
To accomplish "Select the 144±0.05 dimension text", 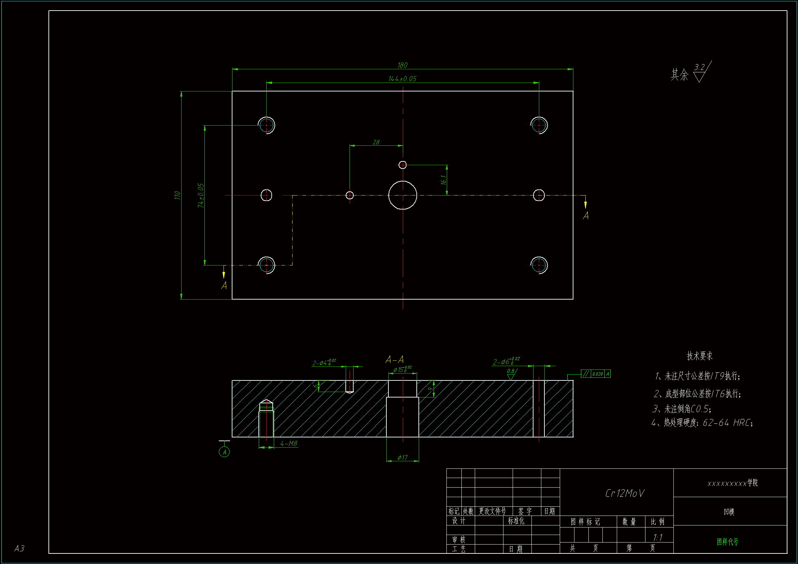I will pyautogui.click(x=402, y=79).
